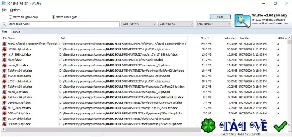Open the ALL TYPES dropdown
The width and height of the screenshot is (292, 137).
[139, 24]
